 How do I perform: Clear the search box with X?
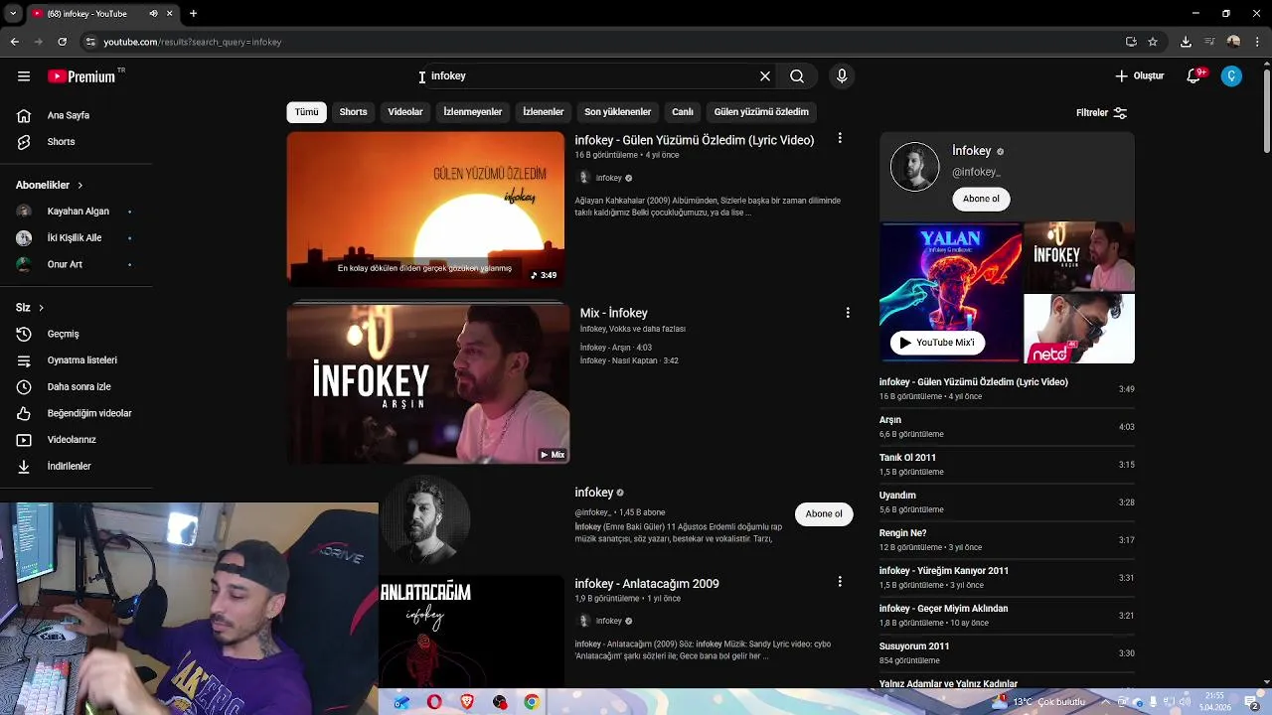click(765, 76)
